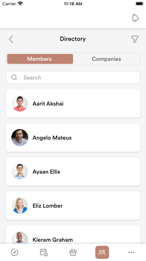146x261 pixels.
Task: Open Angelo Mateus member entry
Action: (73, 137)
